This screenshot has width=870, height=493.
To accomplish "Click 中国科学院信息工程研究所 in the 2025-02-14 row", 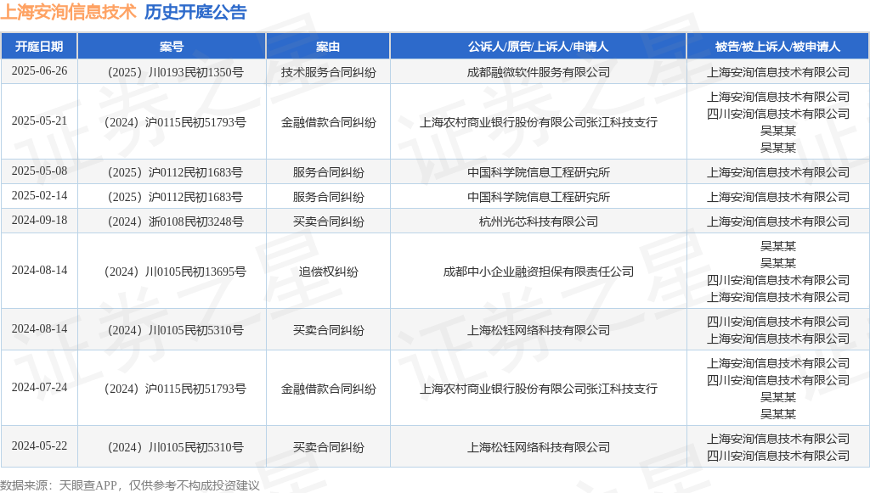I will click(x=538, y=197).
